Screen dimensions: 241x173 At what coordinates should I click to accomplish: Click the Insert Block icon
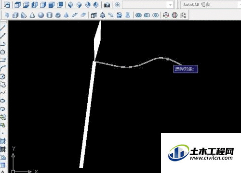click(x=3, y=117)
